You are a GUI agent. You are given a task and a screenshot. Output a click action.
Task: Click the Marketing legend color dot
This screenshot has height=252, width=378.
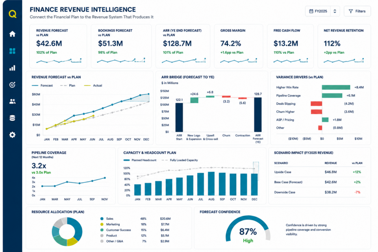pyautogui.click(x=102, y=224)
